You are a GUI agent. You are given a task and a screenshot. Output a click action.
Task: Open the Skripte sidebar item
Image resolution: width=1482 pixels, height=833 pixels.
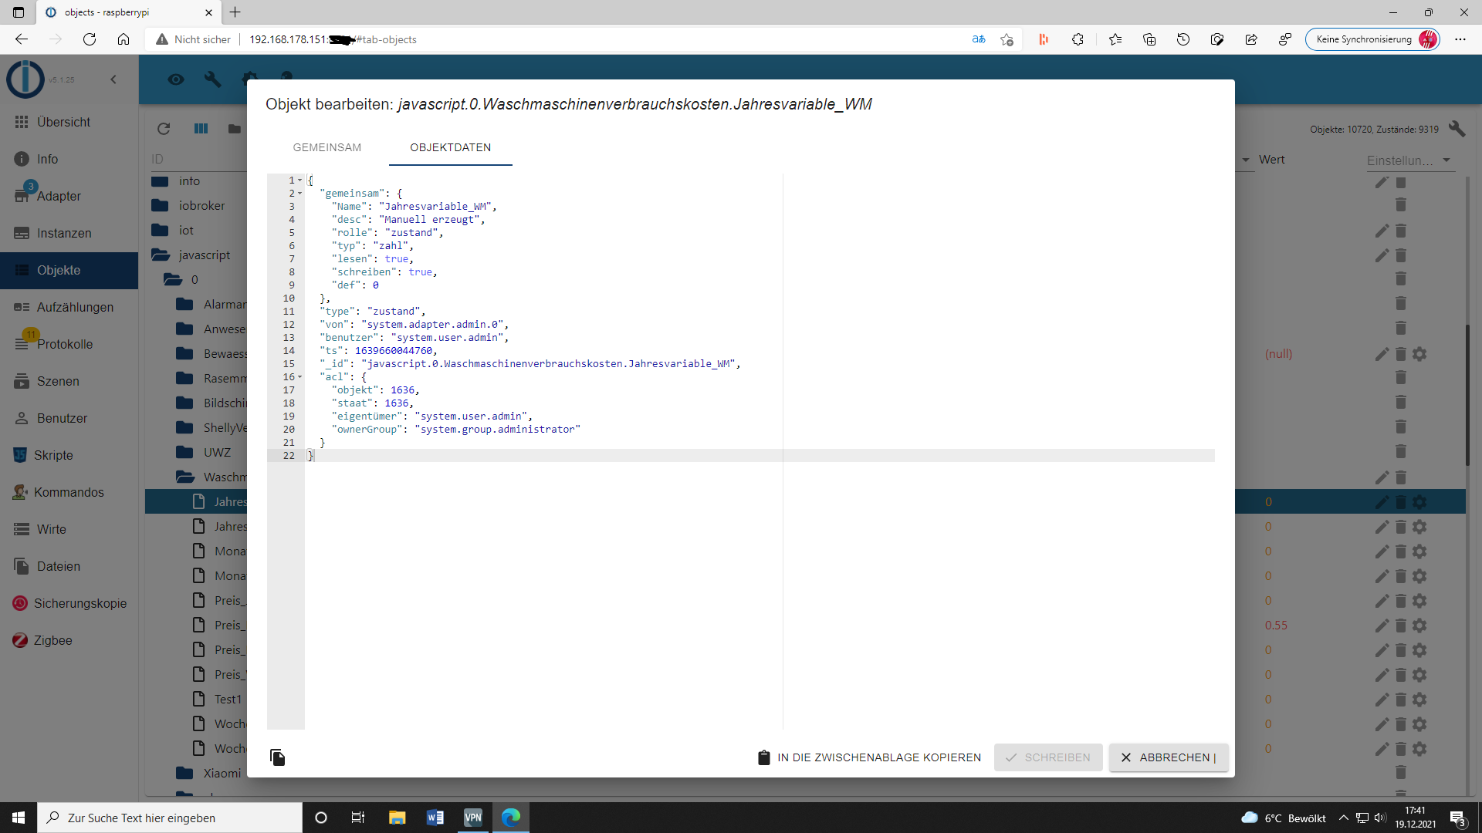53,455
